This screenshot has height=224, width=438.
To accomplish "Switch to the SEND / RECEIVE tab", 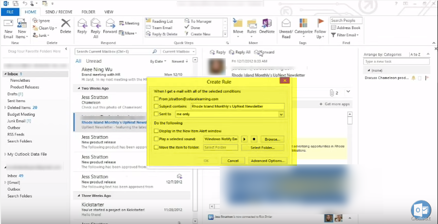I will (x=59, y=11).
